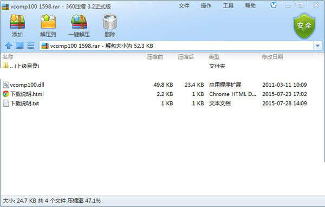The width and height of the screenshot is (325, 207).
Task: Click the 23.4 KB compressed size
Action: pos(194,85)
